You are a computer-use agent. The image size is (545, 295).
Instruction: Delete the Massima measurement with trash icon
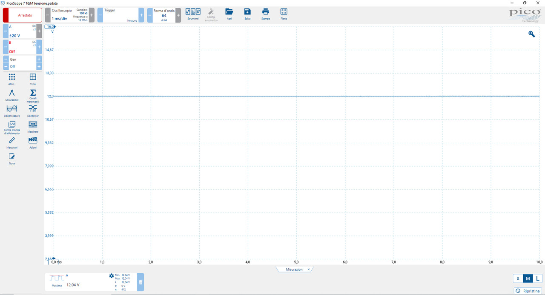coord(141,282)
